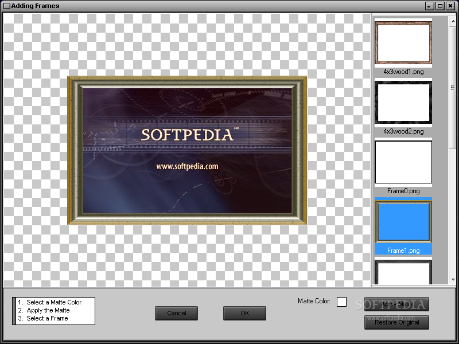Maximize the Adding Frames window

[x=440, y=6]
